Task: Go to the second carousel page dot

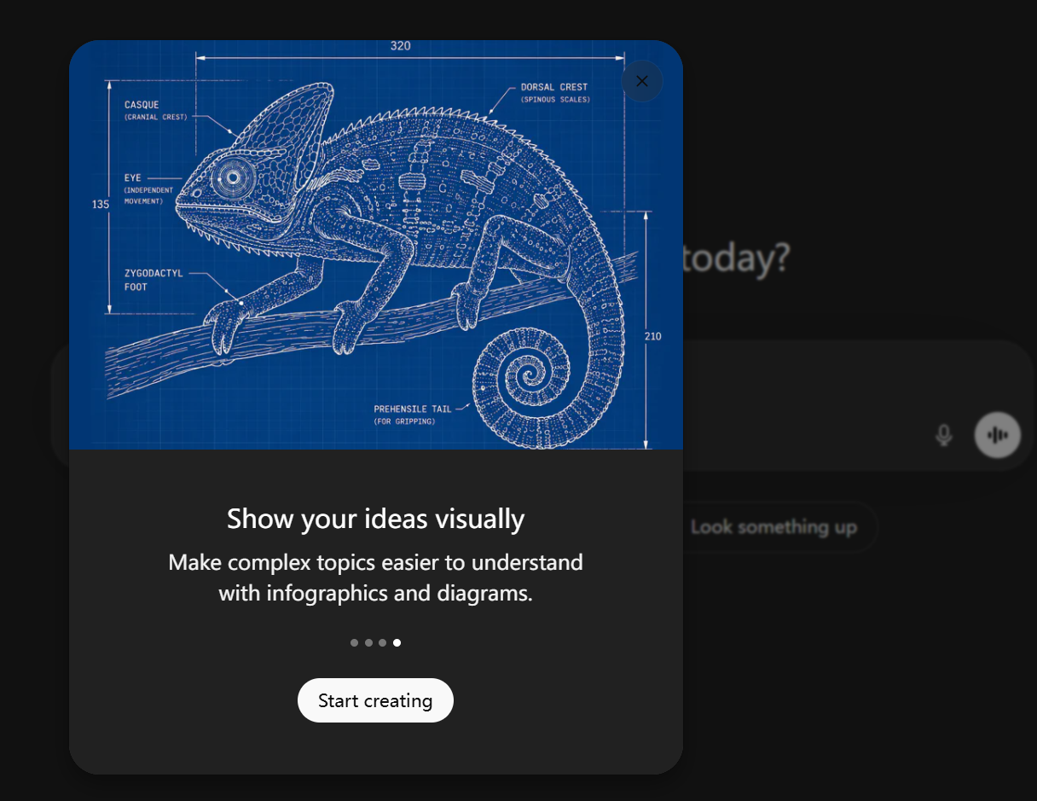Action: point(368,642)
